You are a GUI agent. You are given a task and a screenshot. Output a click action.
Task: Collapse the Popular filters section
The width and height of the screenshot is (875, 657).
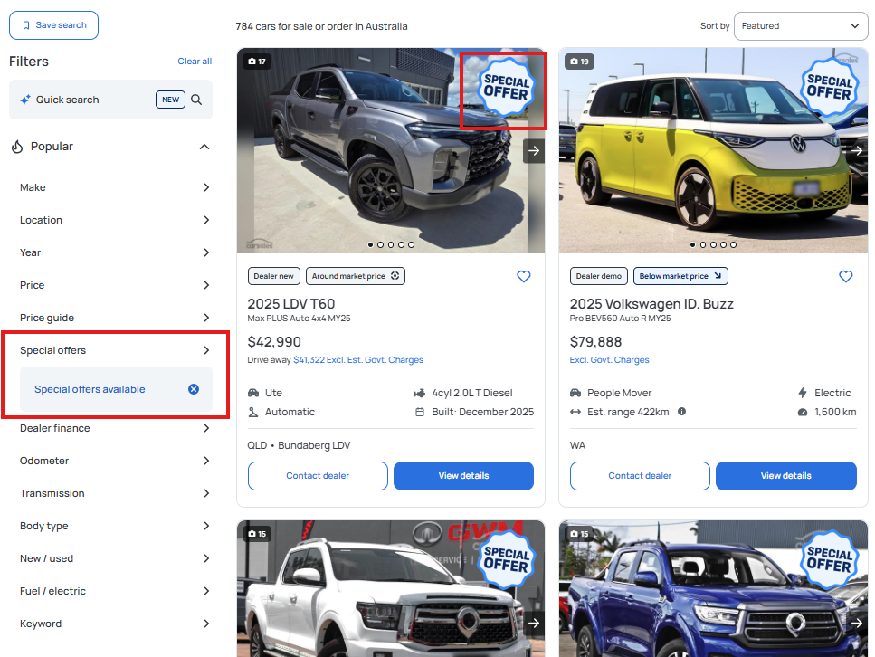click(204, 147)
